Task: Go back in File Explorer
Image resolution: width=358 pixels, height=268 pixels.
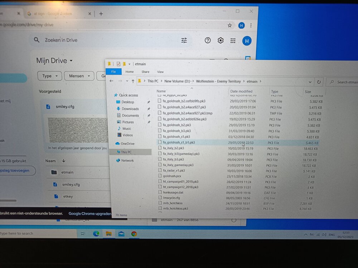Action: 111,81
